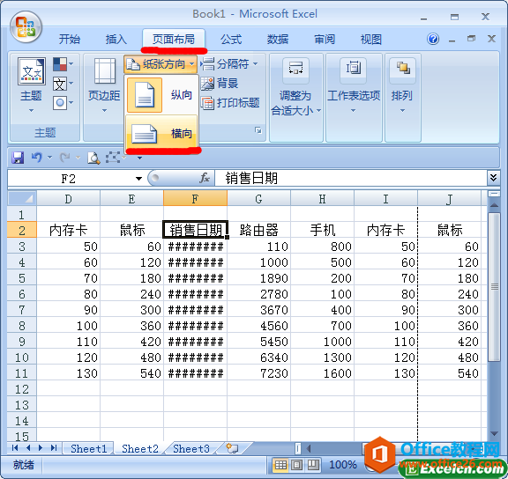Screen dimensions: 508x479
Task: Click the vertical scrollbar thumb
Action: pyautogui.click(x=494, y=286)
